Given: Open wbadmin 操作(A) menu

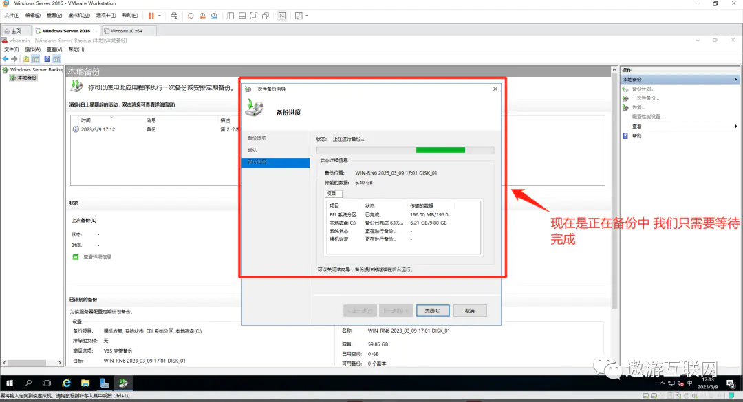Looking at the screenshot, I should click(x=33, y=49).
